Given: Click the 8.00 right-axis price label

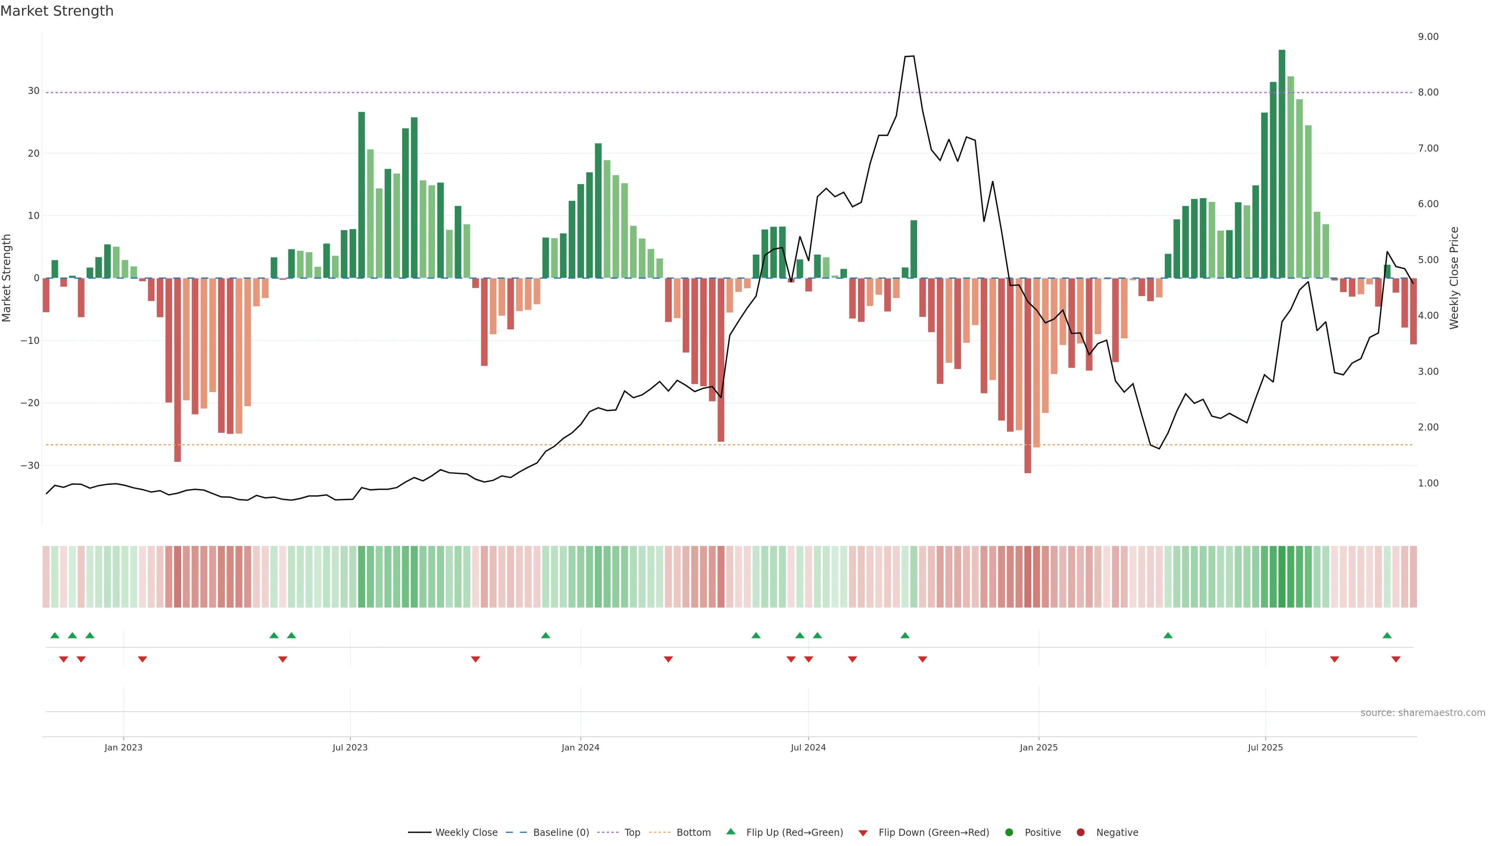Looking at the screenshot, I should click(x=1428, y=92).
